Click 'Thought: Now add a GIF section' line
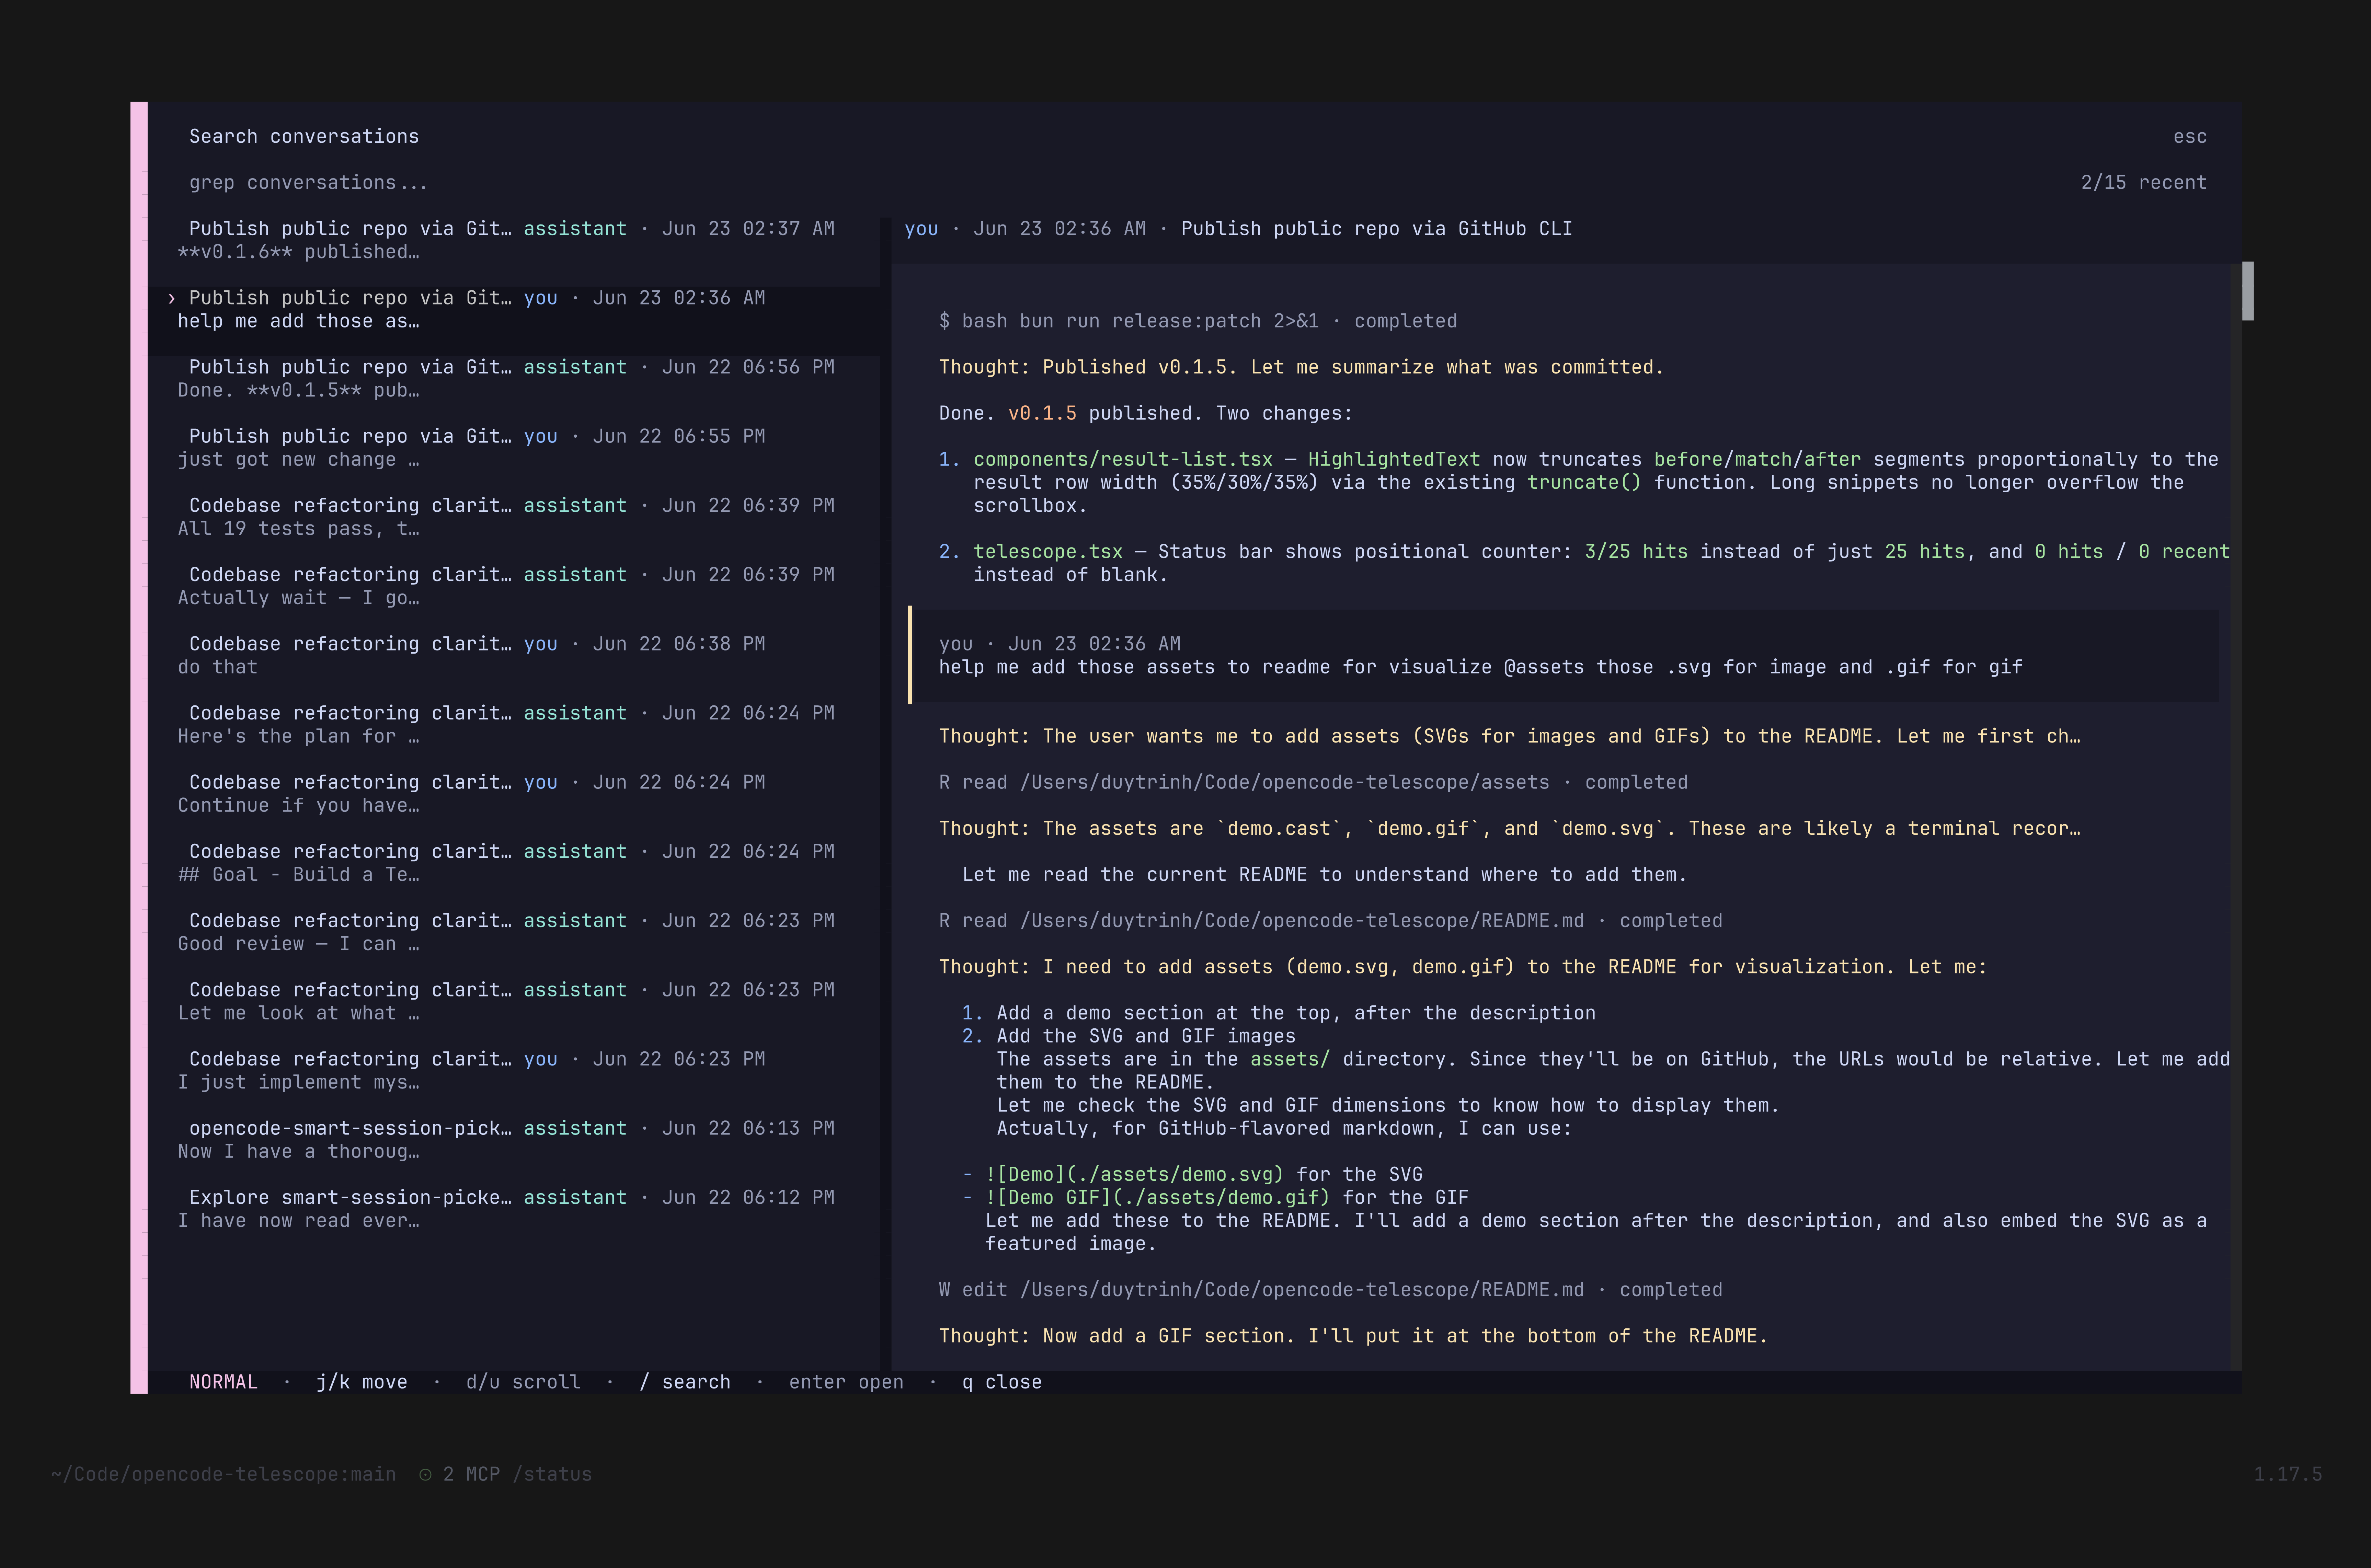The width and height of the screenshot is (2371, 1568). point(1353,1336)
